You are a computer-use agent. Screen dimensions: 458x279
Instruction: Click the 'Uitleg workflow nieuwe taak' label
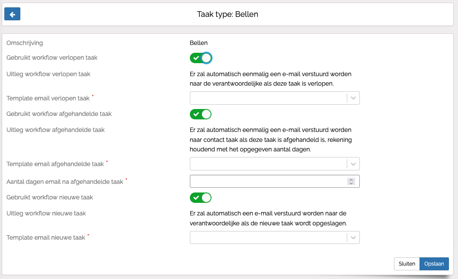pyautogui.click(x=46, y=213)
